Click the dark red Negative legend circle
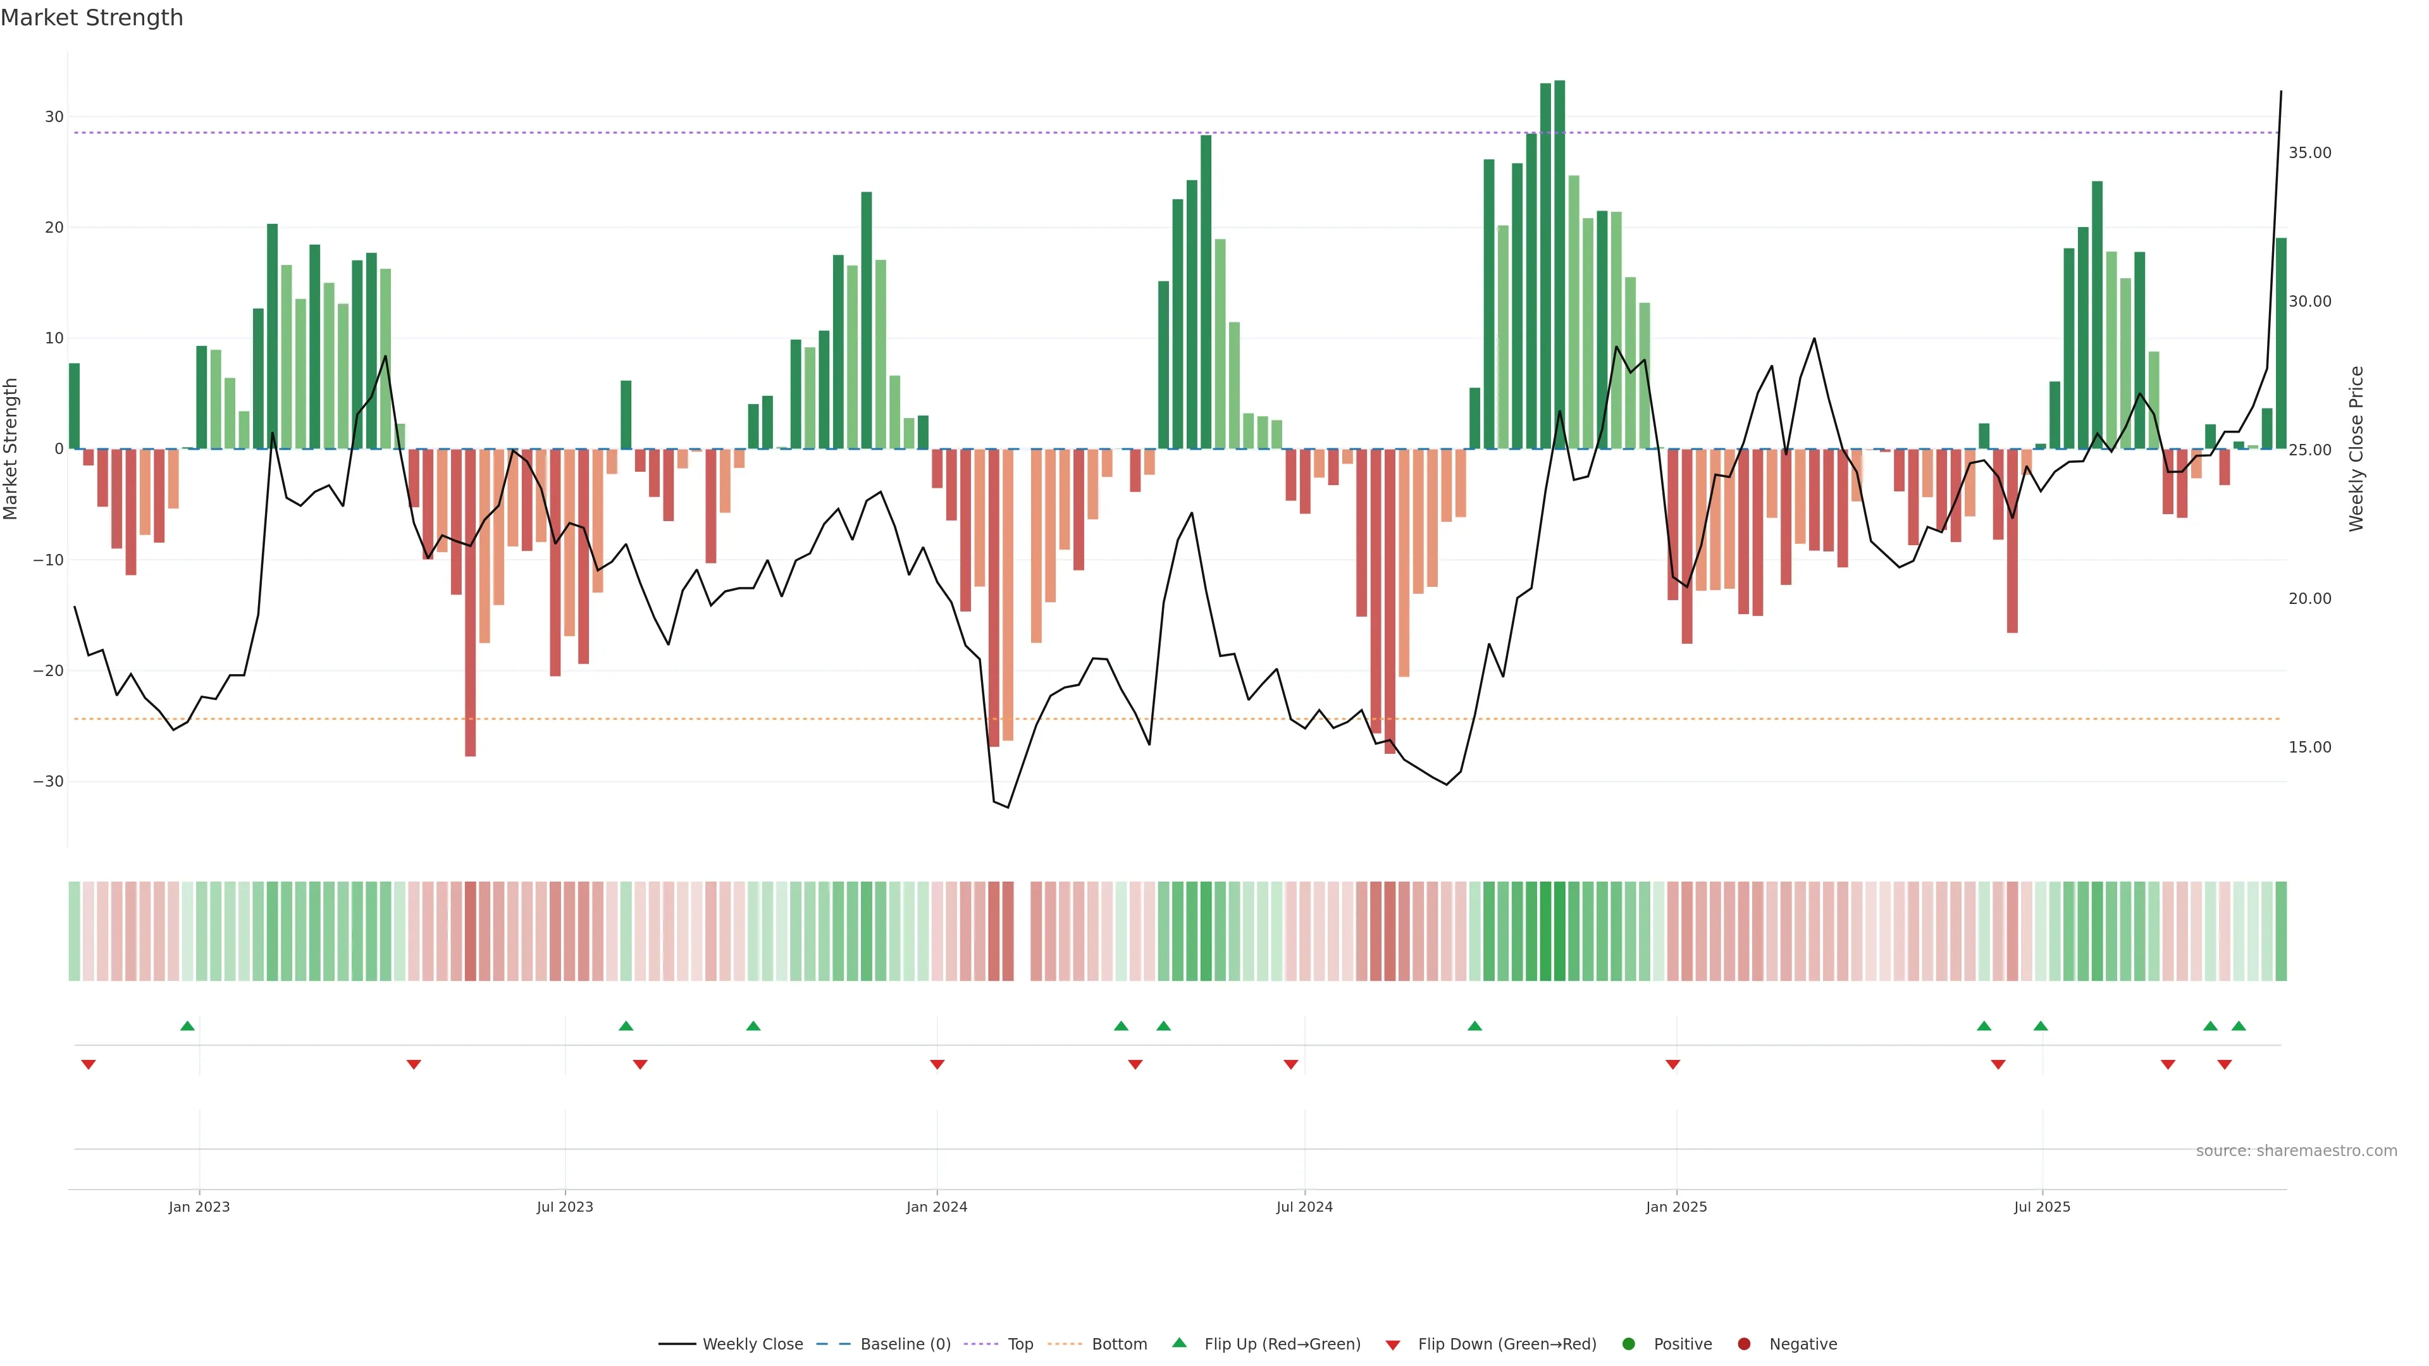2429x1366 pixels. pos(1743,1343)
